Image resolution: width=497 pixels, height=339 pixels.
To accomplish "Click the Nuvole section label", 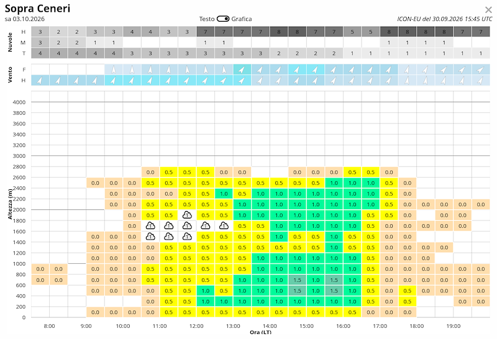I will point(10,42).
